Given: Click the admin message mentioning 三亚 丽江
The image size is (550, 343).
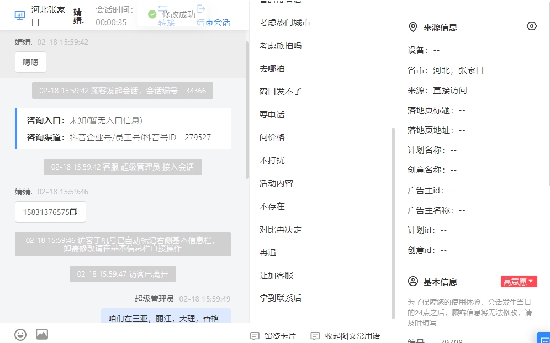Looking at the screenshot, I should pos(166,316).
